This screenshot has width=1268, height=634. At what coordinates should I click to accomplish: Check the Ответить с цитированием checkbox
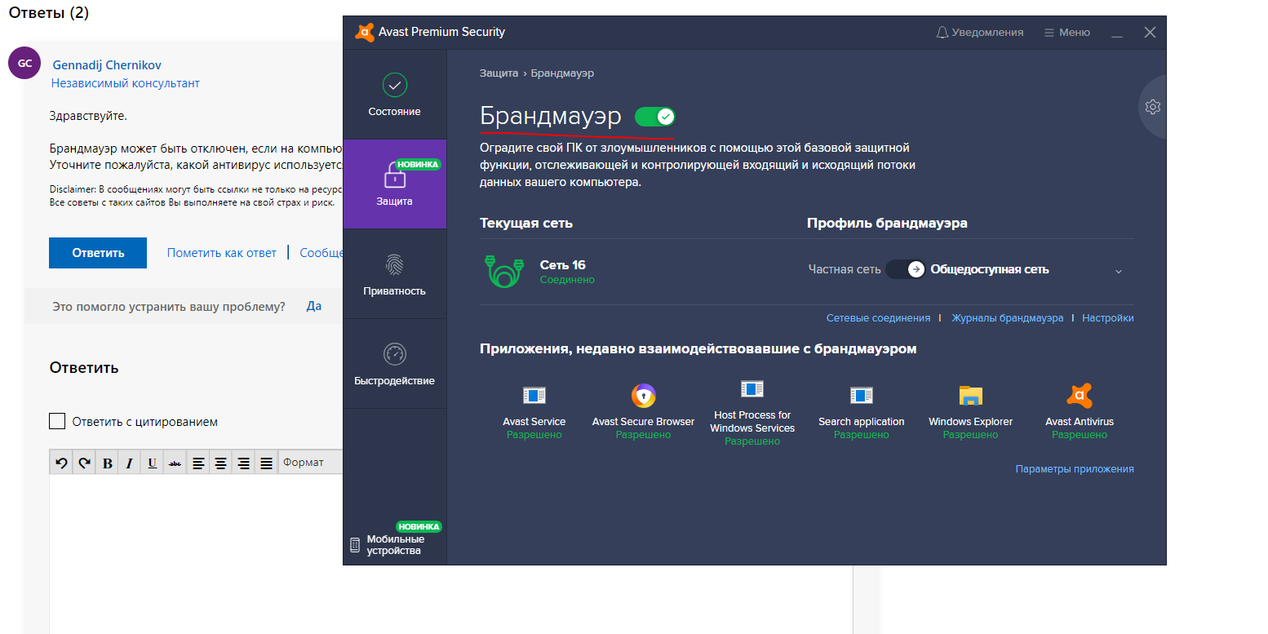[57, 421]
